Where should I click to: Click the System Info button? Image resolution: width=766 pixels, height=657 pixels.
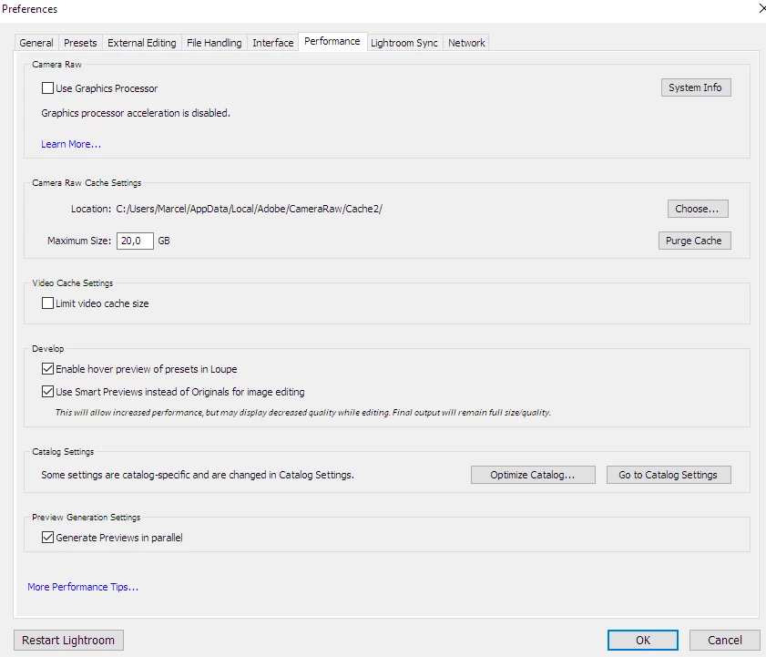pyautogui.click(x=696, y=87)
